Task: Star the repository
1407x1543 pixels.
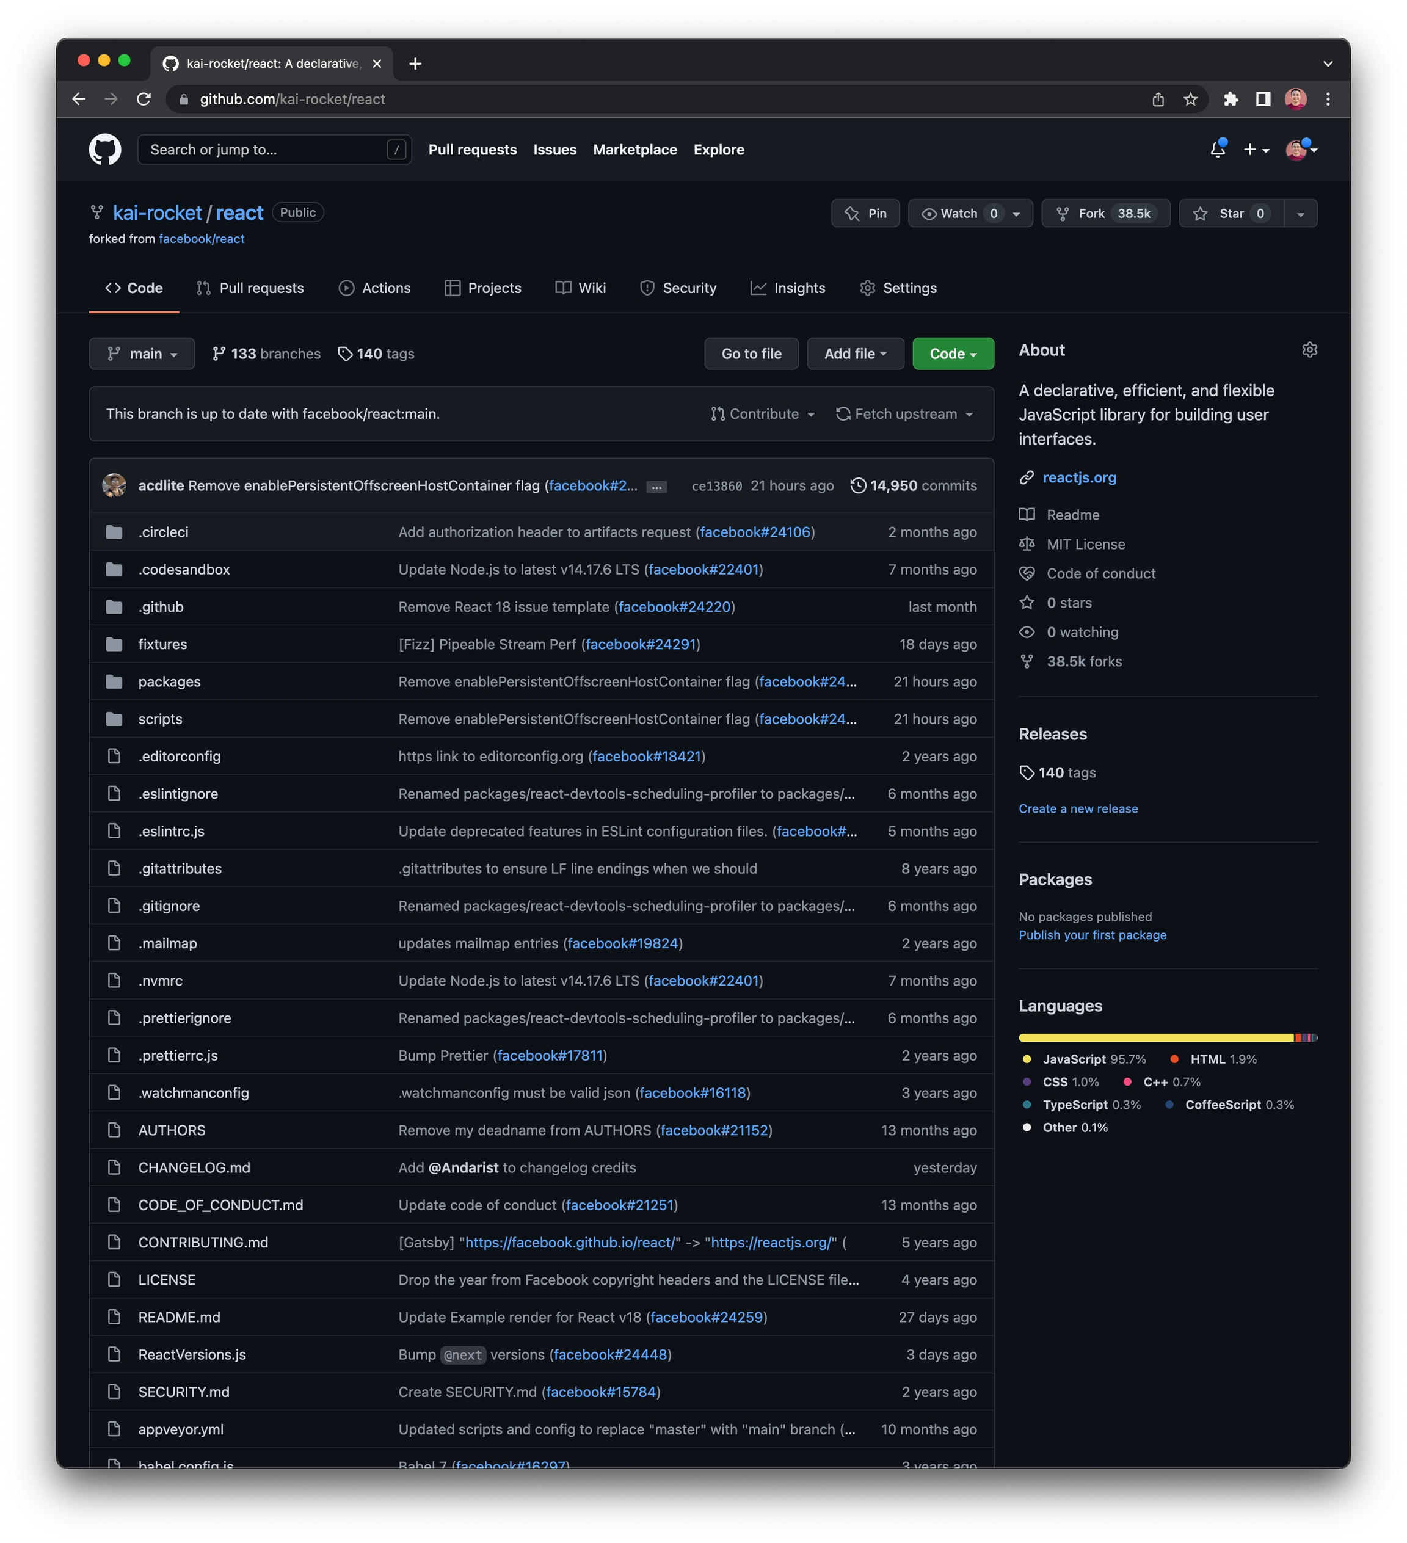Action: coord(1231,214)
